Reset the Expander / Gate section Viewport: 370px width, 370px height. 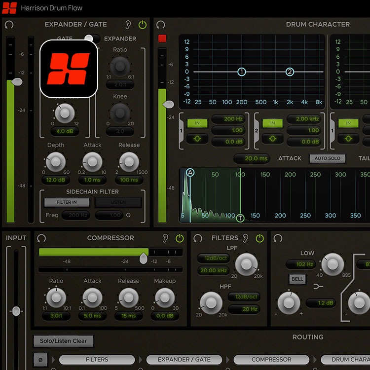click(x=9, y=25)
